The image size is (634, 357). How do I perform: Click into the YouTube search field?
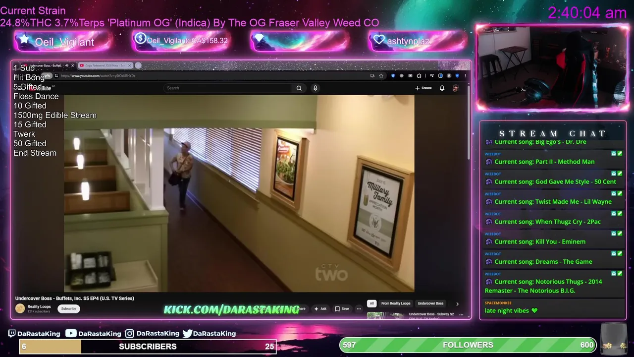click(228, 88)
